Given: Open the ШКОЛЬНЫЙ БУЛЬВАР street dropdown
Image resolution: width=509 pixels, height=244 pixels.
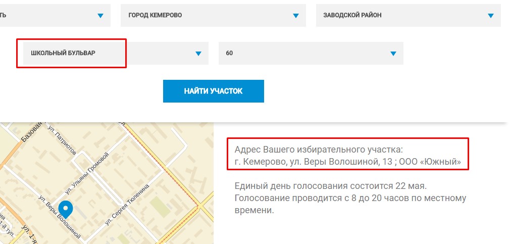Looking at the screenshot, I should coord(116,53).
